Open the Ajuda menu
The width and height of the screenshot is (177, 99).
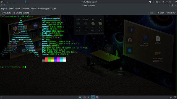point(54,9)
